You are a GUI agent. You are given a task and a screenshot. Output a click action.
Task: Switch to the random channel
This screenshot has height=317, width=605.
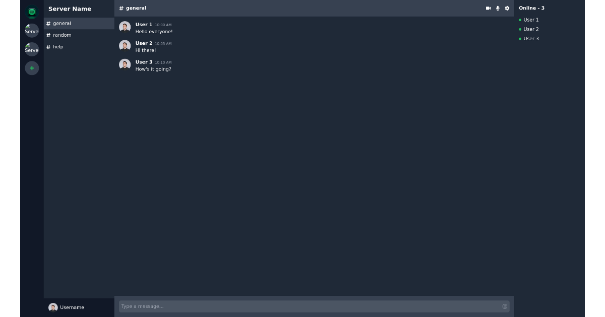point(62,35)
